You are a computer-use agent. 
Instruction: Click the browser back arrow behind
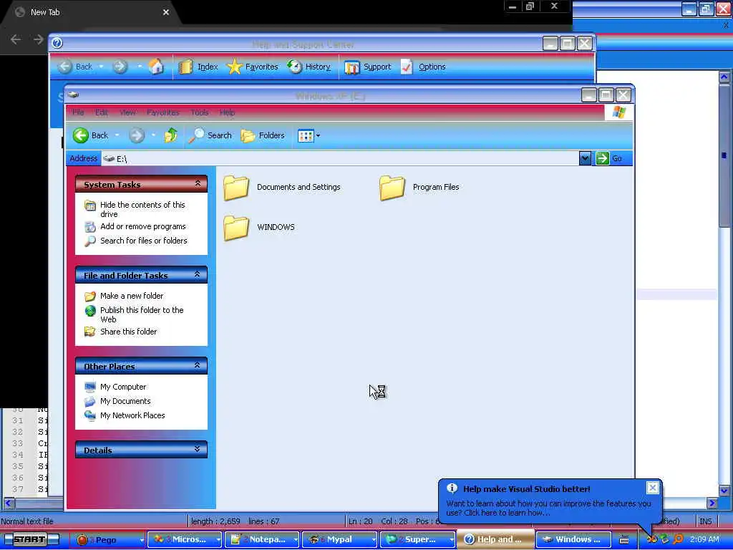pos(16,40)
